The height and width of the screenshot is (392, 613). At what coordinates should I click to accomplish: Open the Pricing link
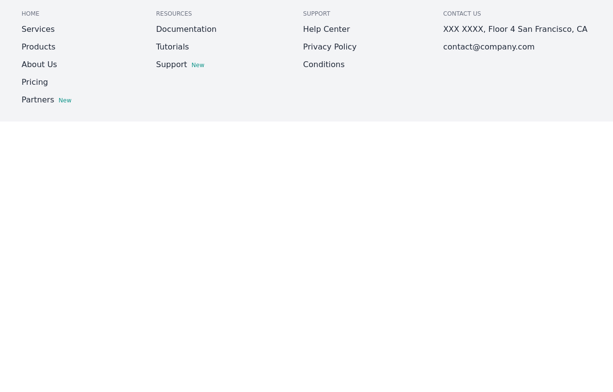(35, 82)
